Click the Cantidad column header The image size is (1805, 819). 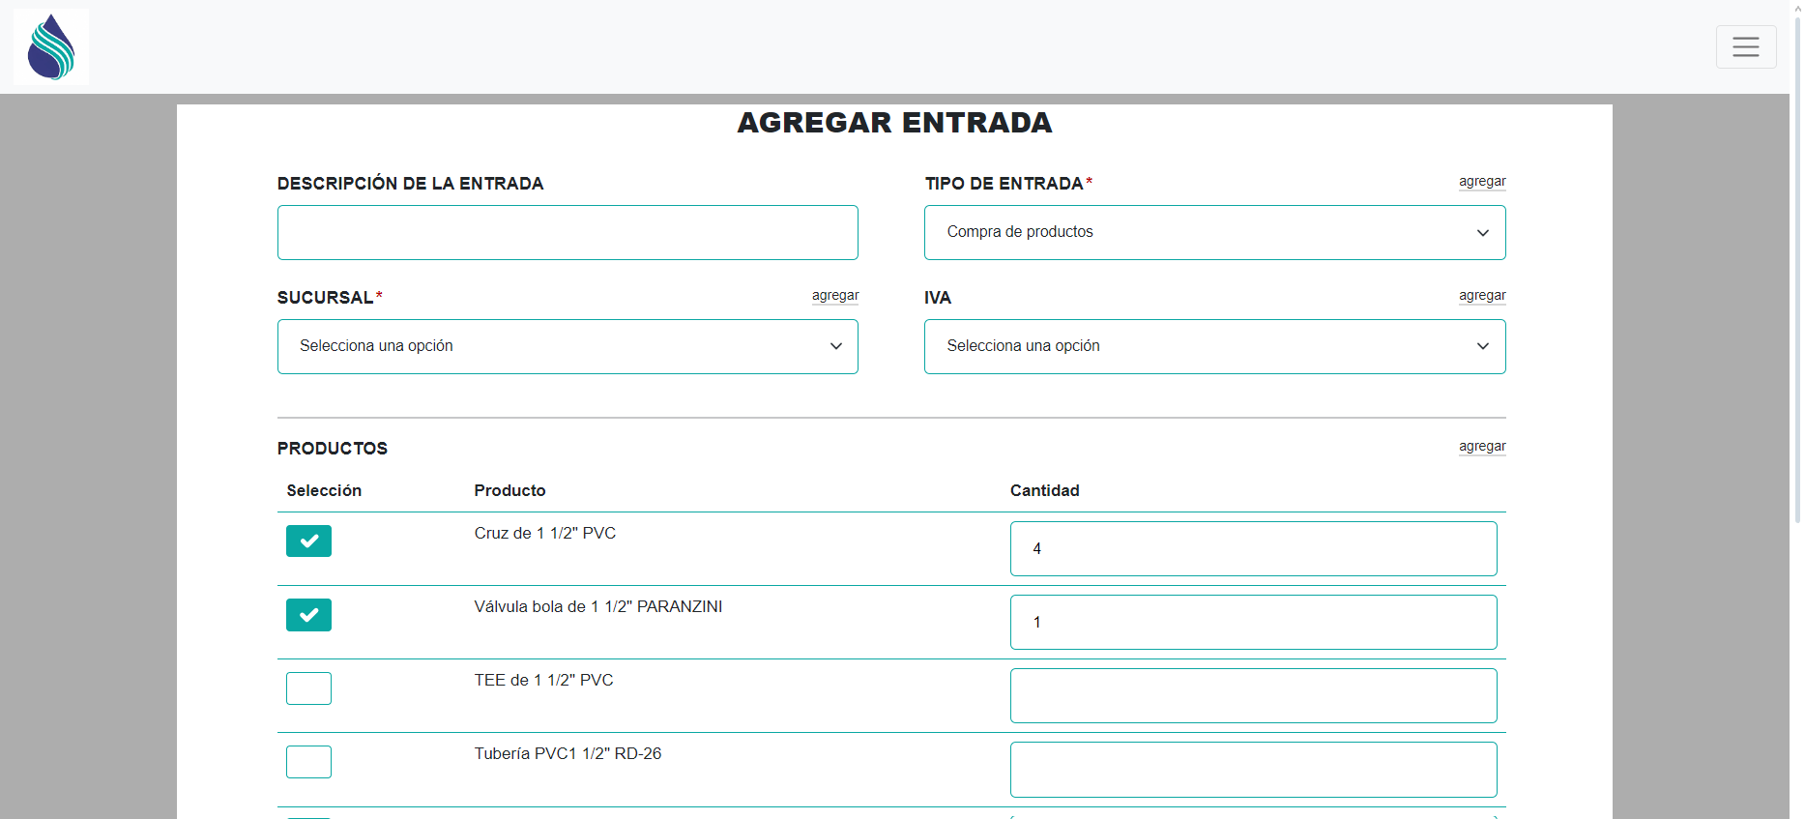coord(1044,490)
